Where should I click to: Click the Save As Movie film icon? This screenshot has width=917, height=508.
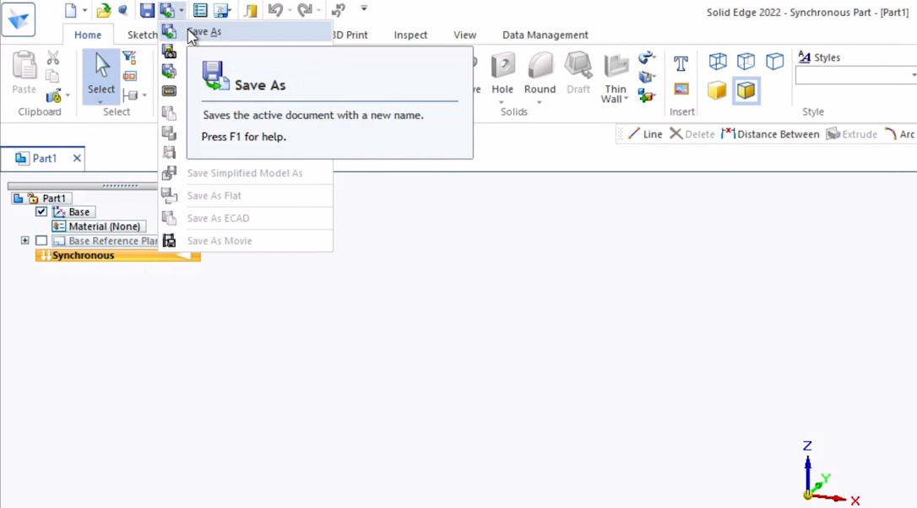169,240
